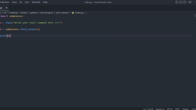The height and width of the screenshot is (110, 196).
Task: Expand chevron after Desktop breadcrumb
Action: click(19, 13)
